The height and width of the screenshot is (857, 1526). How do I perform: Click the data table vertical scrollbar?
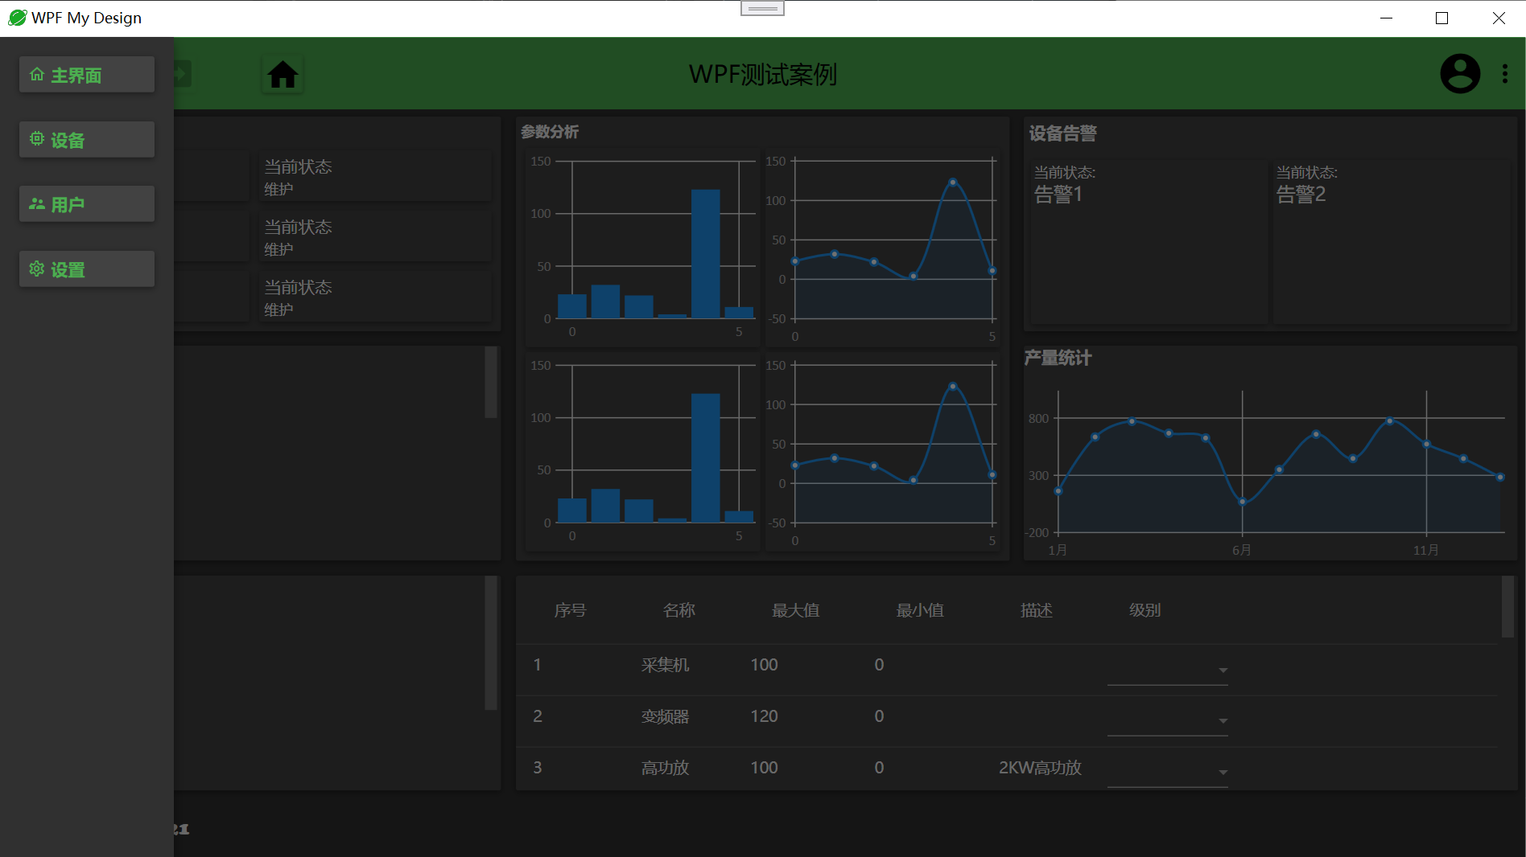[x=1508, y=607]
